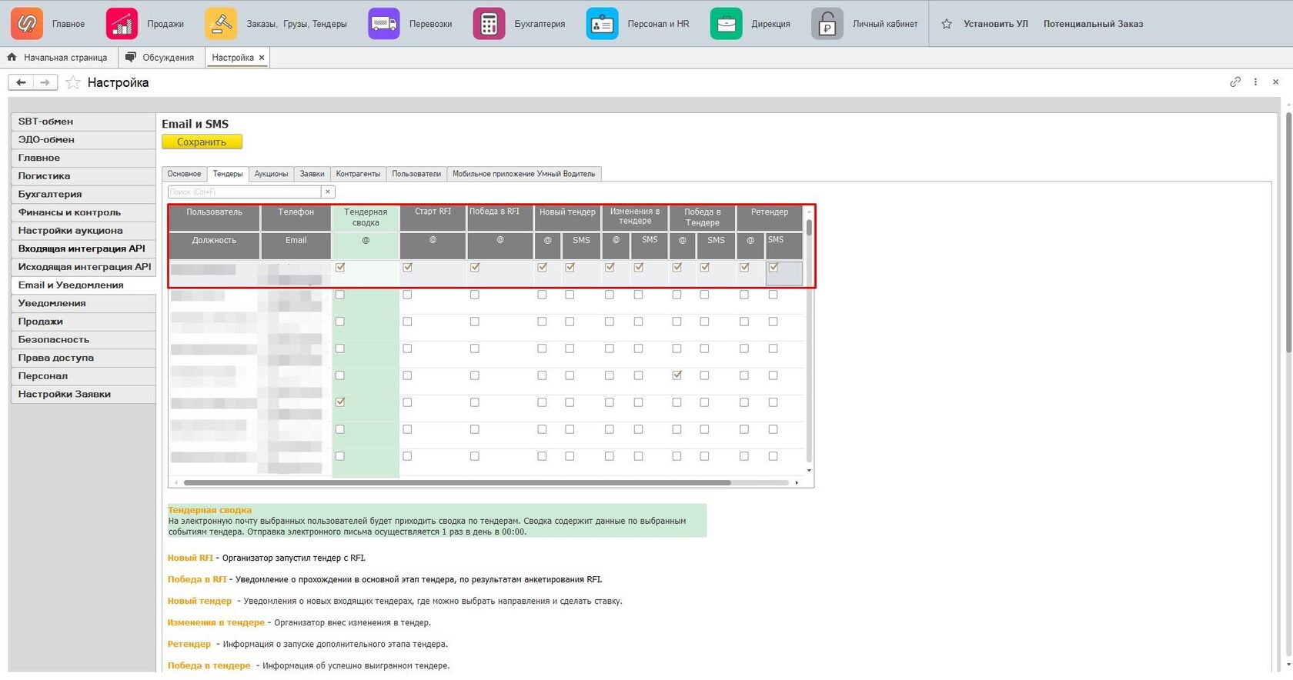Open Безопасность in the settings sidebar
The image size is (1293, 680).
[x=83, y=339]
